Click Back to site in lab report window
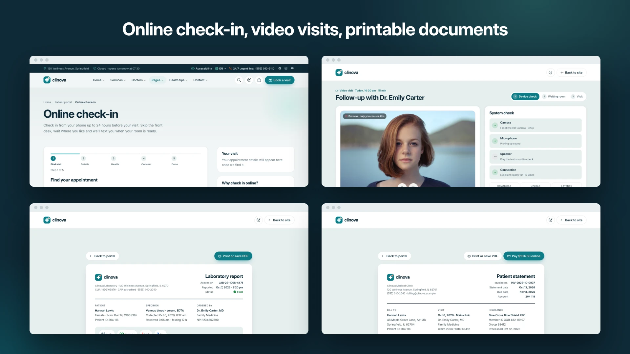This screenshot has width=630, height=354. pos(280,220)
